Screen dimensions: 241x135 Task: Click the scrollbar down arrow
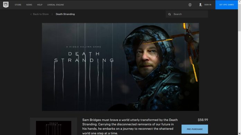point(240,134)
